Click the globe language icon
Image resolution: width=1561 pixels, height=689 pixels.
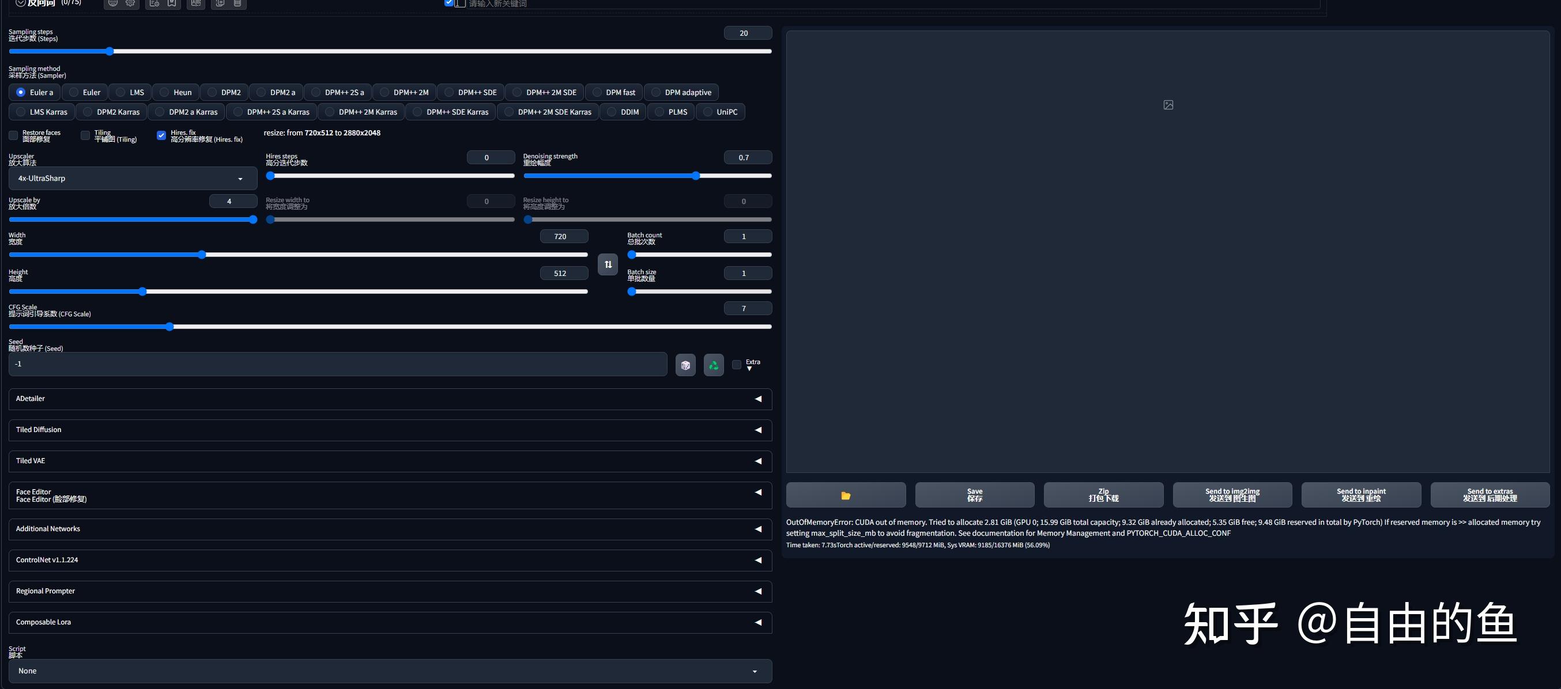pyautogui.click(x=113, y=3)
